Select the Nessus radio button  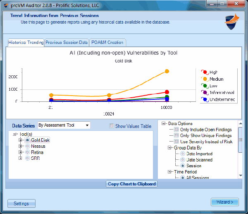coord(28,146)
